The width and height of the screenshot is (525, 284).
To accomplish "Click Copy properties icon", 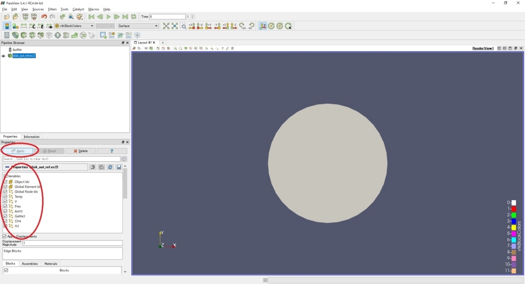I will click(x=93, y=167).
